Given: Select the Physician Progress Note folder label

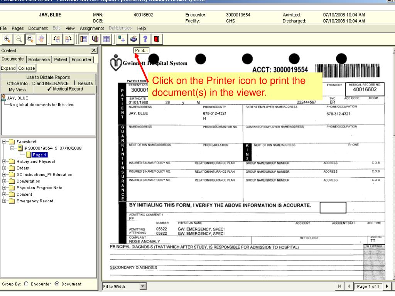Looking at the screenshot, I should pyautogui.click(x=39, y=188).
